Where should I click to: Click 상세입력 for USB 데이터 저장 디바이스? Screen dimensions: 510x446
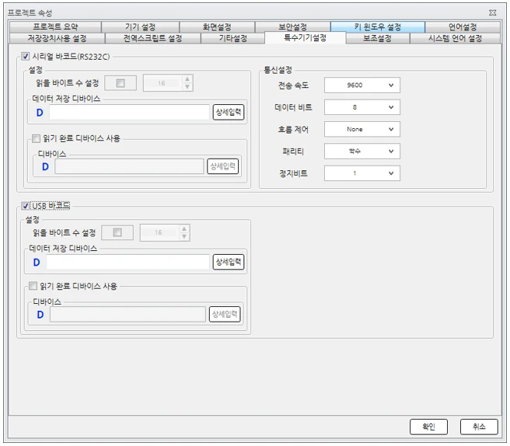[229, 262]
